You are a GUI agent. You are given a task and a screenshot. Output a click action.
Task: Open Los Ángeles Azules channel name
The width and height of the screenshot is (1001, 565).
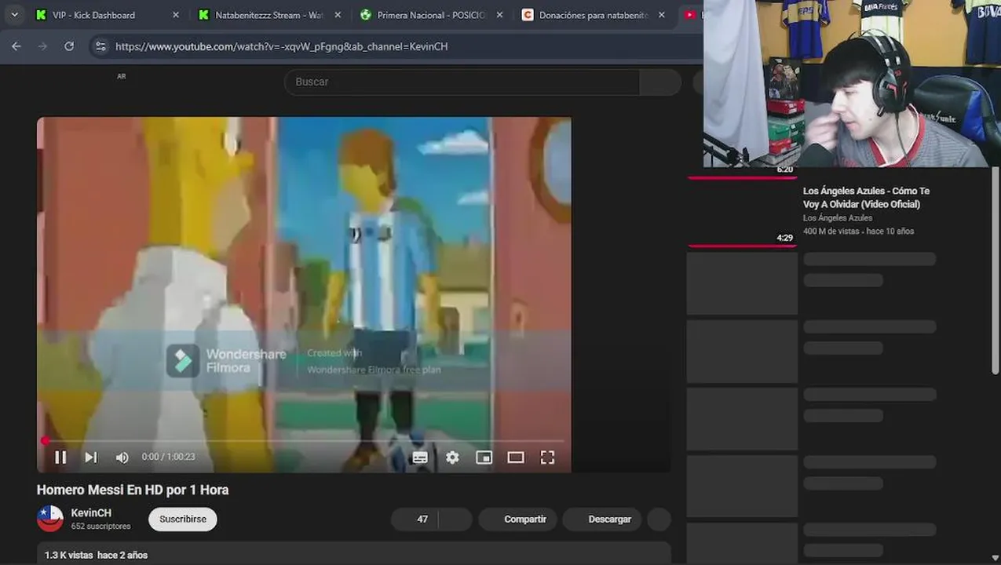(x=838, y=218)
